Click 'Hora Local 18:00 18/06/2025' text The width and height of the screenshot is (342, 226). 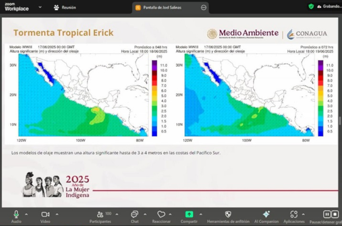pos(144,52)
